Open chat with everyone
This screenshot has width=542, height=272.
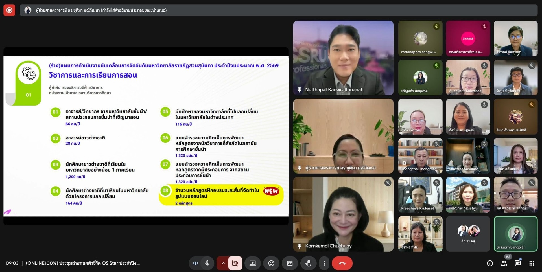(518, 263)
